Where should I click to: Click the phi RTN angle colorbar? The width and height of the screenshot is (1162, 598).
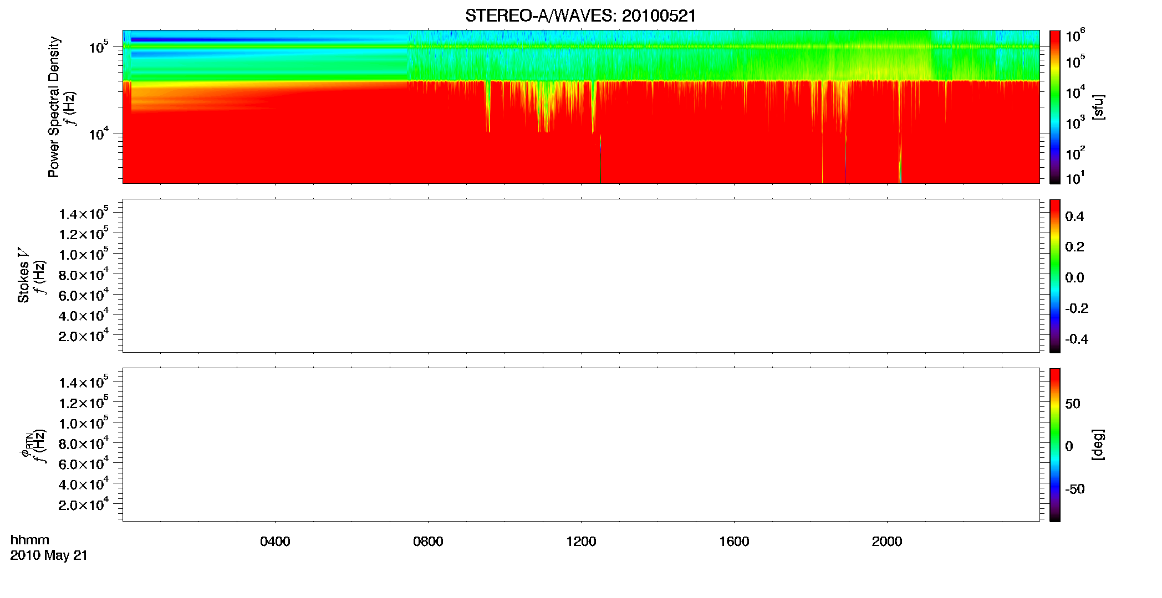[x=1055, y=445]
